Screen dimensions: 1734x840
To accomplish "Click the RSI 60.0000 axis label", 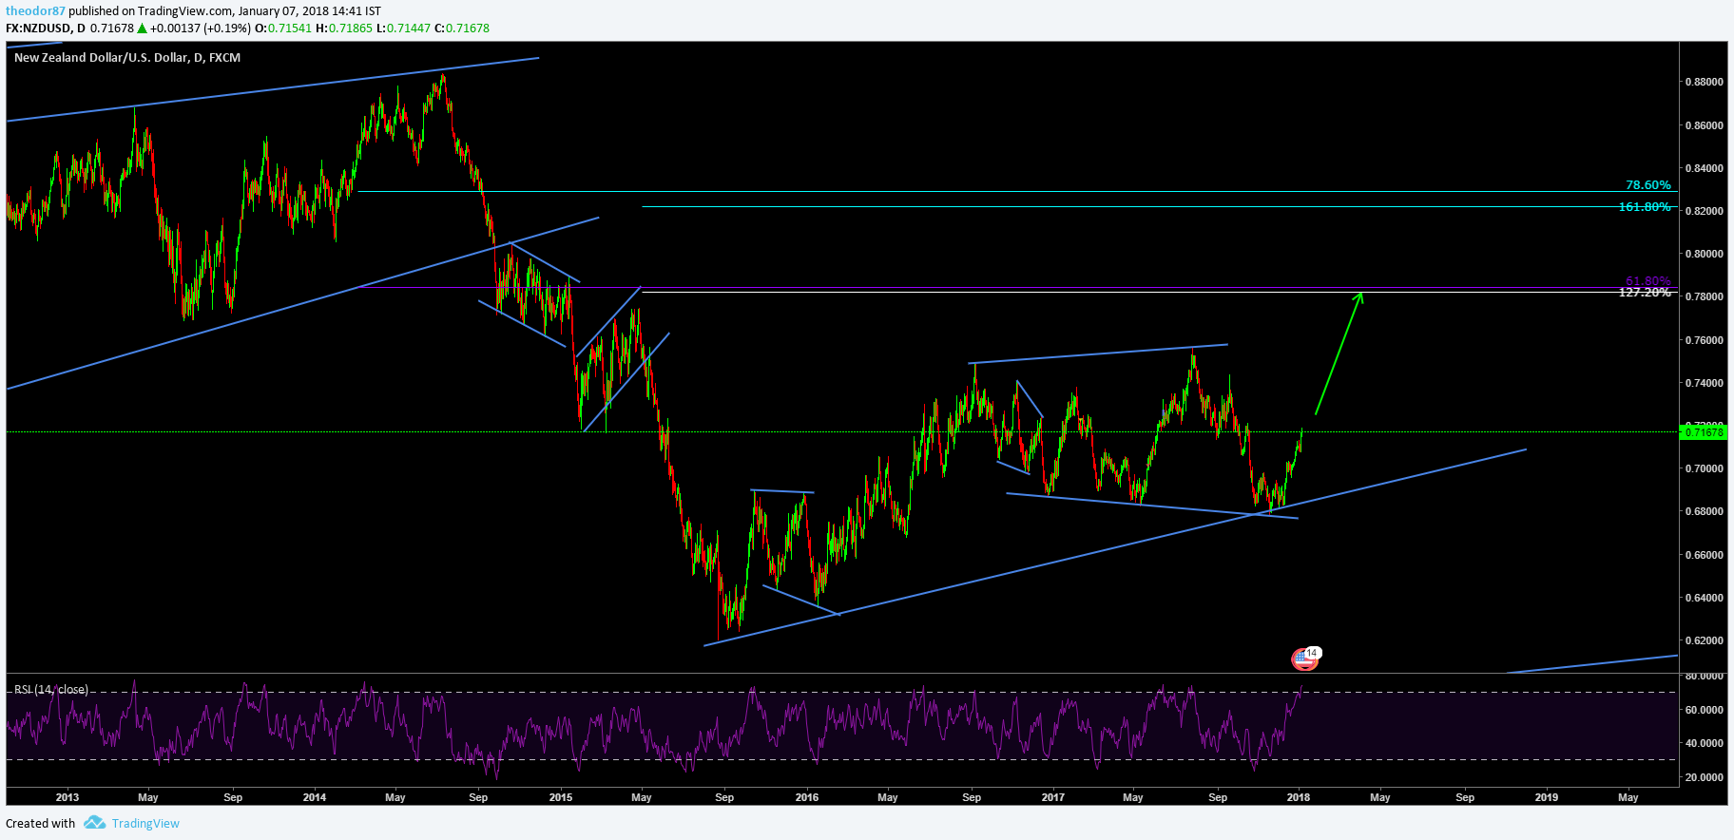I will [x=1704, y=710].
